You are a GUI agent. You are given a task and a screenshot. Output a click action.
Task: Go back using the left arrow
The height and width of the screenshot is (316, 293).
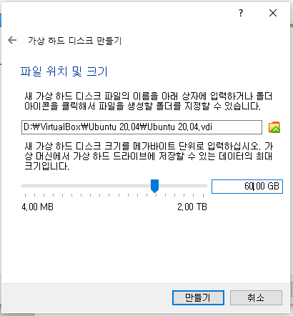point(12,40)
